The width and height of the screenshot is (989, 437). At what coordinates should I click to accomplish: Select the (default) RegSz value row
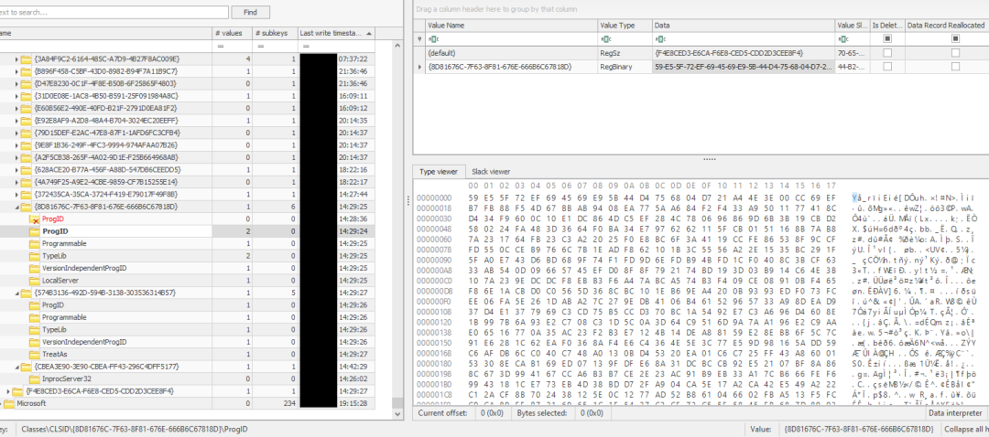(701, 53)
